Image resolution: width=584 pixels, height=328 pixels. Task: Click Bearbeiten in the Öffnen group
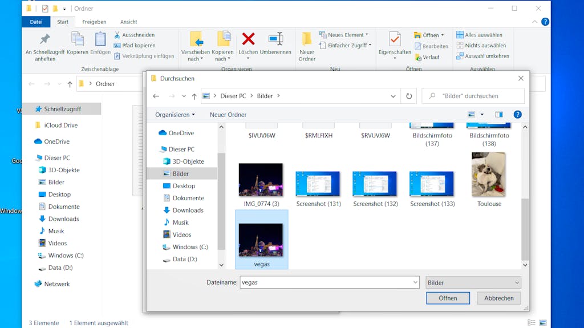(x=431, y=46)
